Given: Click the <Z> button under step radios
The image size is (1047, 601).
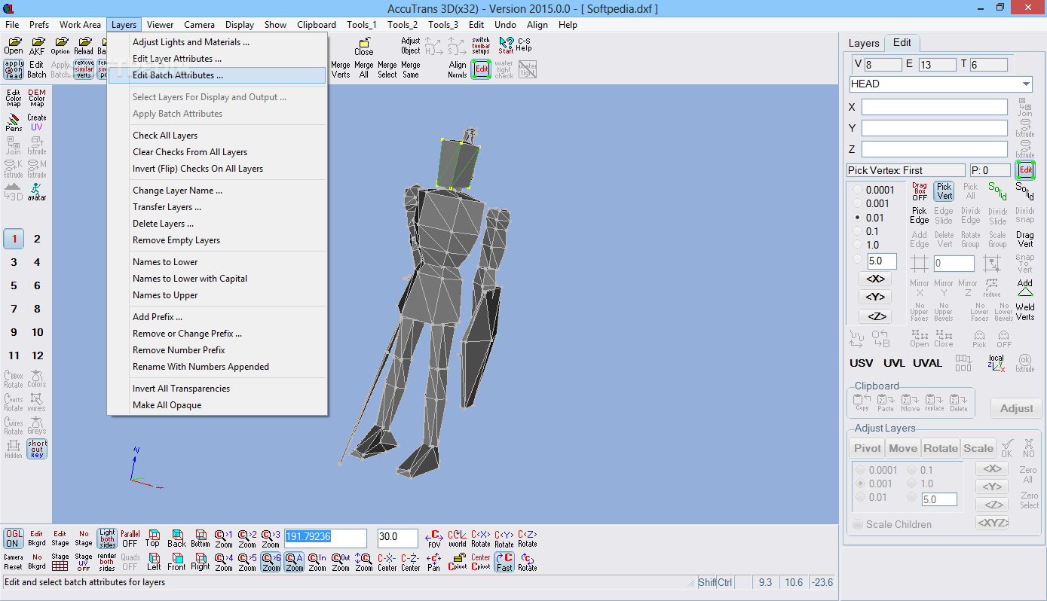Looking at the screenshot, I should (875, 316).
